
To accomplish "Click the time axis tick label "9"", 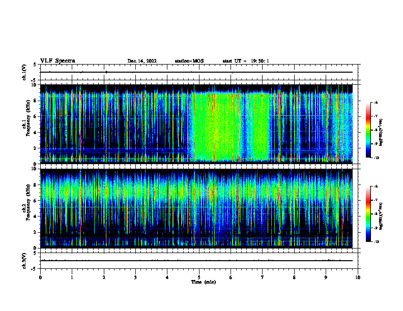I will [326, 277].
